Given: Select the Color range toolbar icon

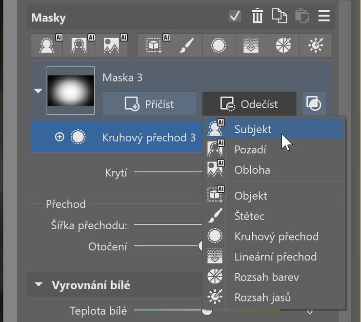Looking at the screenshot, I should pyautogui.click(x=283, y=45).
